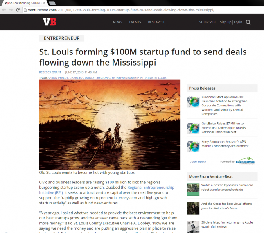The height and width of the screenshot is (233, 264).
Task: Click the browser forward arrow
Action: pyautogui.click(x=11, y=9)
